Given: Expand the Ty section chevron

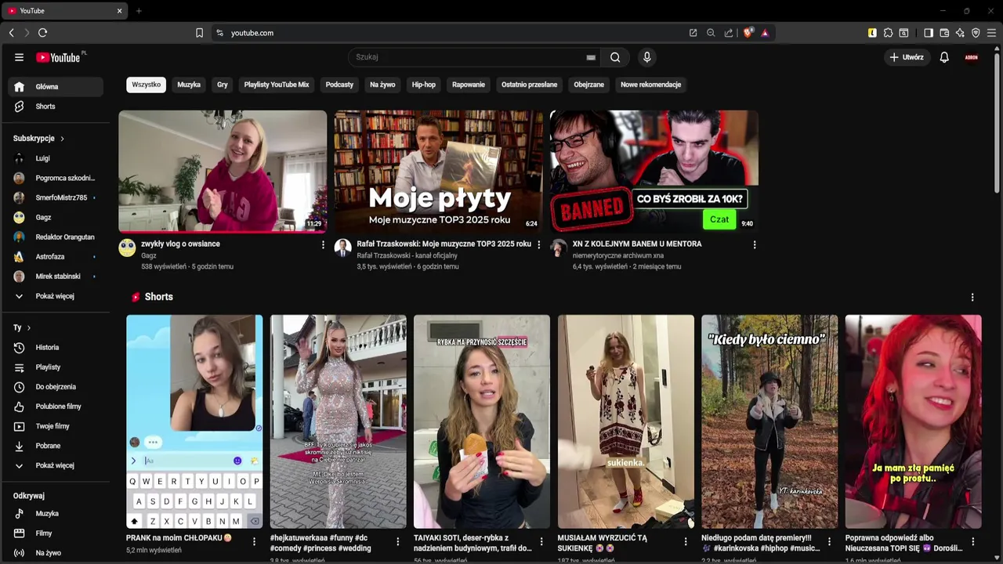Looking at the screenshot, I should coord(29,327).
